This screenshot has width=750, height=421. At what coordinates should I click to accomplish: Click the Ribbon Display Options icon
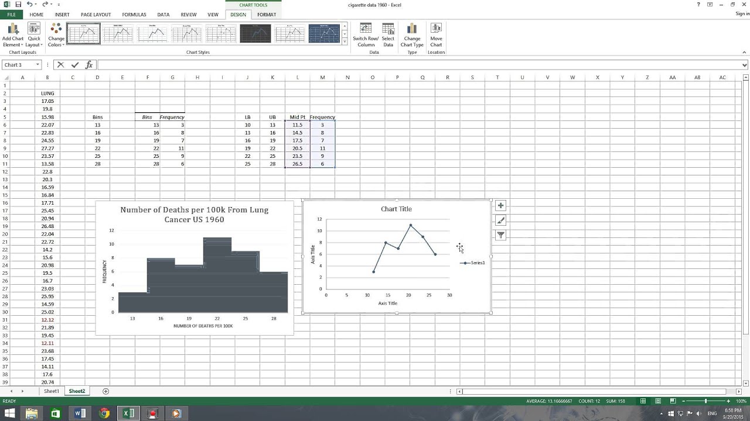tap(710, 5)
